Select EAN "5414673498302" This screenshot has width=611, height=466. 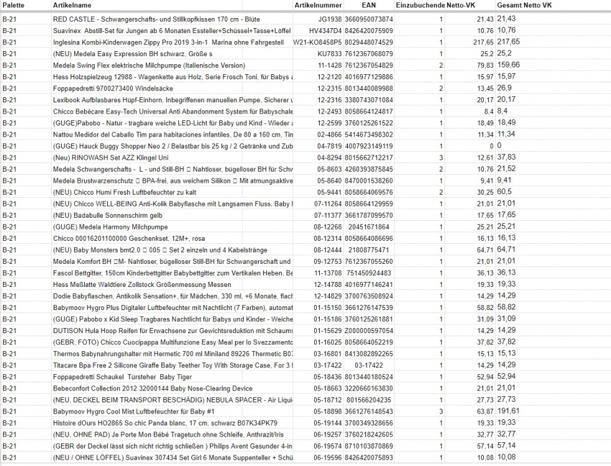click(368, 135)
